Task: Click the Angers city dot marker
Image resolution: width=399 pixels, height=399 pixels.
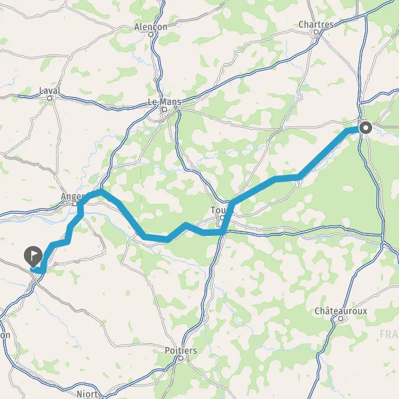Action: pos(74,204)
